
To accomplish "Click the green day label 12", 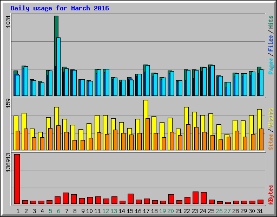I will click(105, 211).
